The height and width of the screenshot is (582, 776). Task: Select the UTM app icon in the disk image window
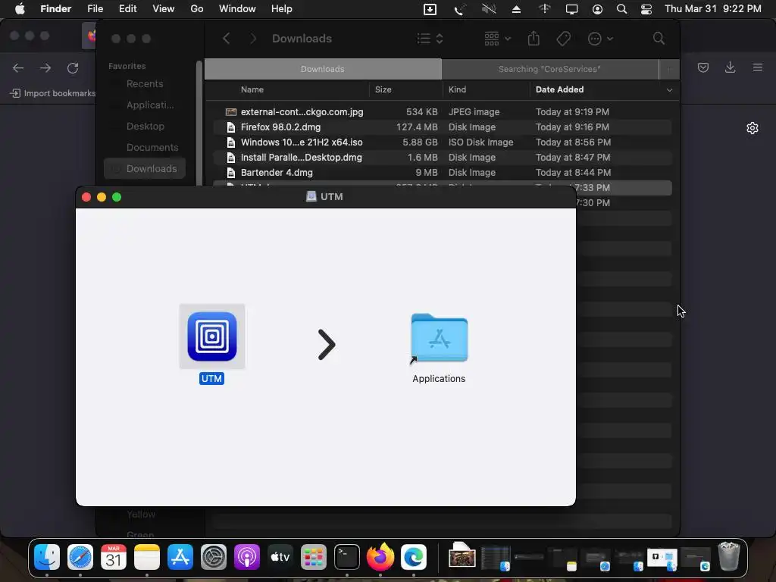click(212, 336)
